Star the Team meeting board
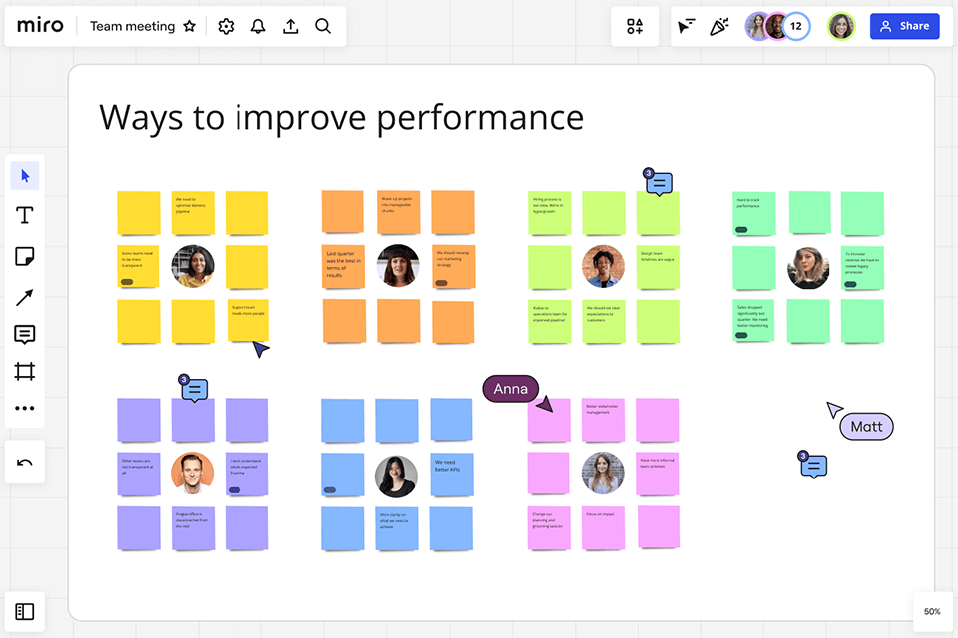958x638 pixels. tap(190, 26)
